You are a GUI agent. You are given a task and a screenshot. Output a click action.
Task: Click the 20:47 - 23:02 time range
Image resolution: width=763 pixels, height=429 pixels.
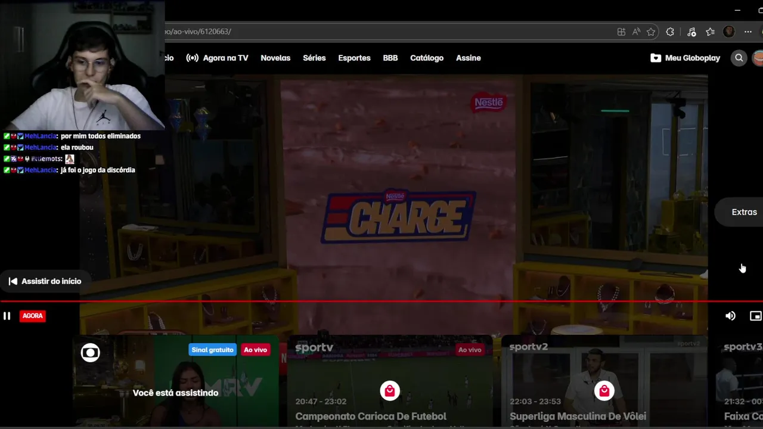[x=321, y=402]
